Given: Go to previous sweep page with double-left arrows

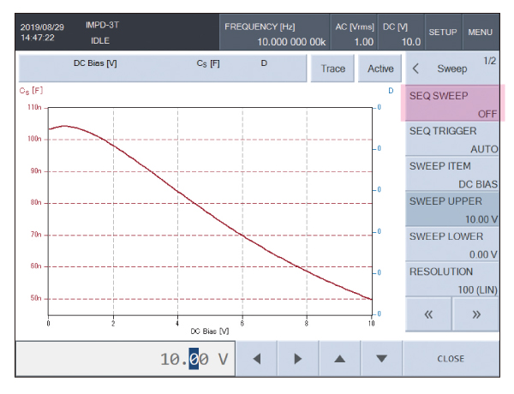Looking at the screenshot, I should pyautogui.click(x=429, y=313).
